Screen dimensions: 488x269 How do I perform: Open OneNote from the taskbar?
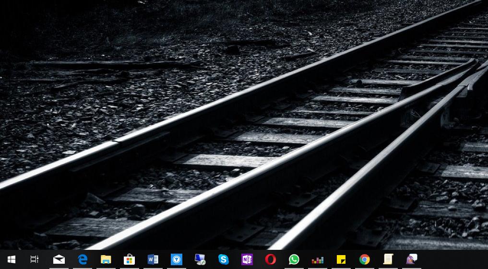coord(247,259)
